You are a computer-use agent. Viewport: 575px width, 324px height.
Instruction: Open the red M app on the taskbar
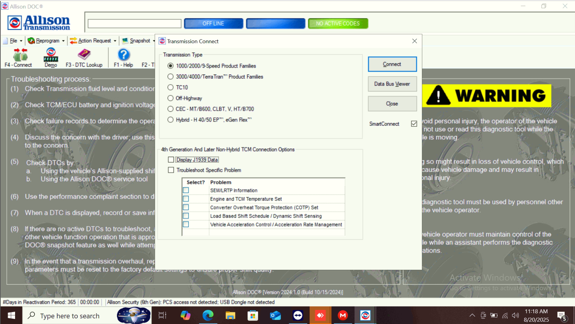click(x=343, y=316)
